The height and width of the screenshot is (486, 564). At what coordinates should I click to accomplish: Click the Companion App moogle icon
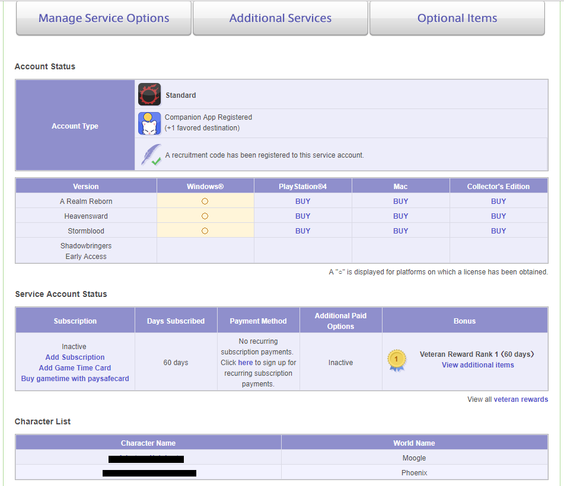[149, 123]
